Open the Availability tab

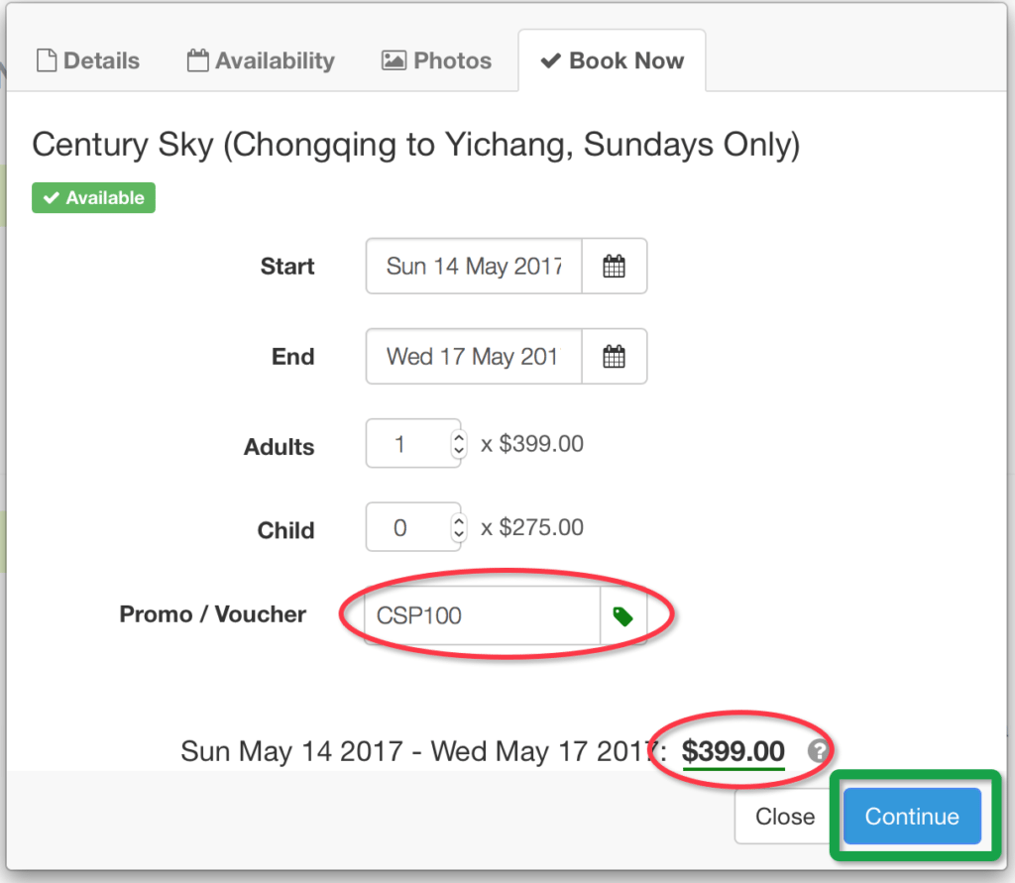click(261, 60)
